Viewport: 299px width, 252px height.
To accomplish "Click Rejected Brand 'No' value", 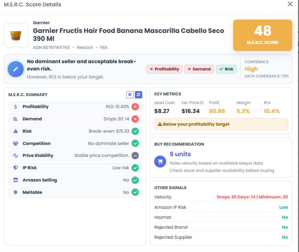I will click(x=285, y=227).
